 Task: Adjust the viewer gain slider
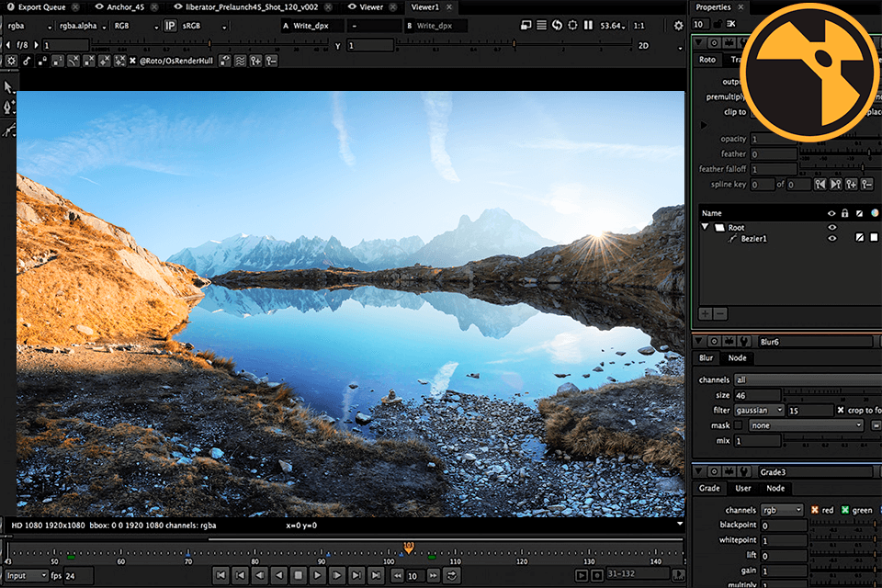pyautogui.click(x=209, y=44)
